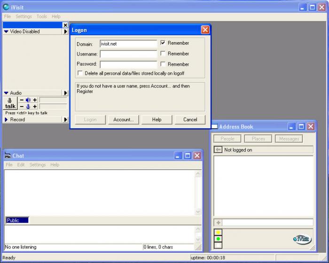Enable Remember for Password

(x=163, y=64)
